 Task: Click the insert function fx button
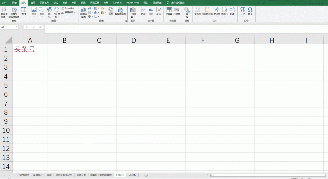pos(40,27)
